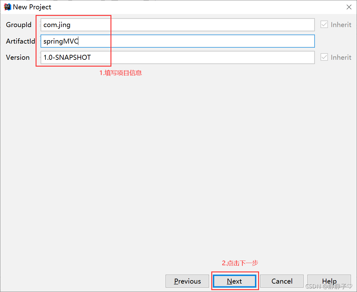Screen dimensions: 357x292
Task: Close the New Project dialog with the X
Action: click(349, 7)
